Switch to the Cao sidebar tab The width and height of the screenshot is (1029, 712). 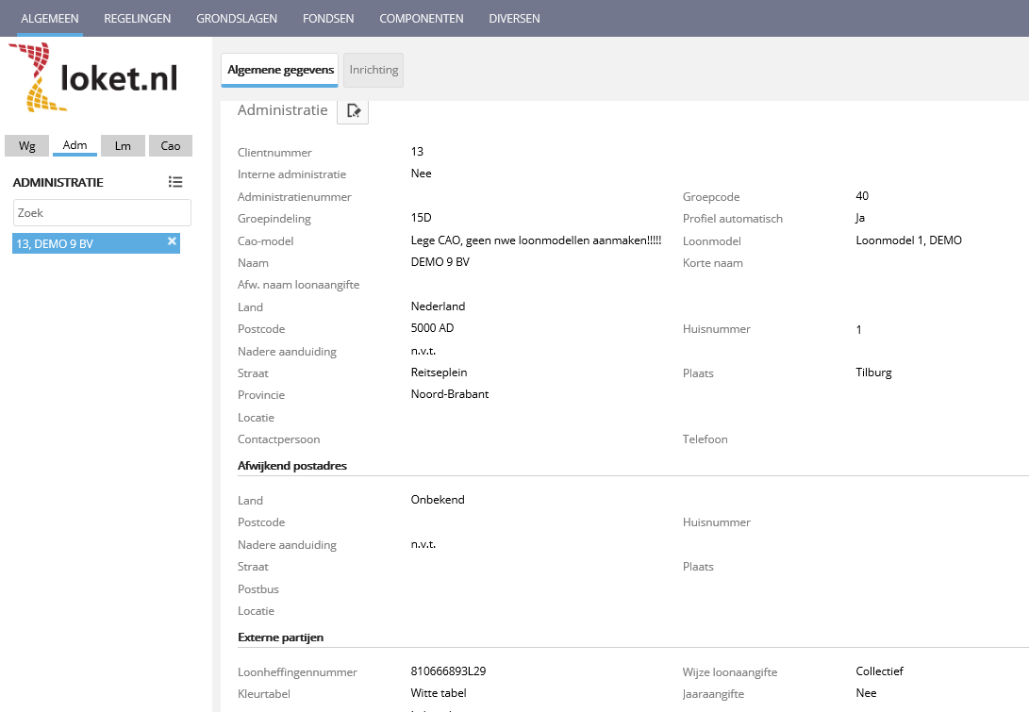tap(171, 146)
